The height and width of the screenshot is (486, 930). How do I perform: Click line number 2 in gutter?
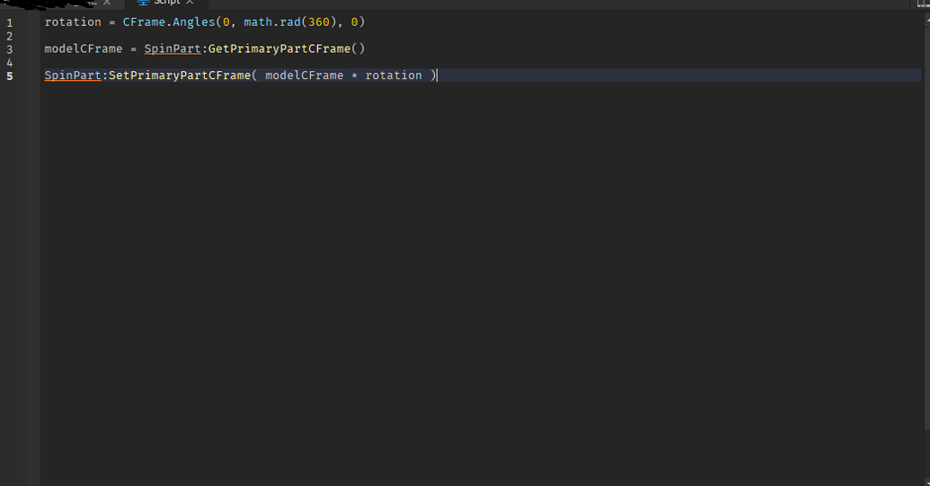[10, 36]
